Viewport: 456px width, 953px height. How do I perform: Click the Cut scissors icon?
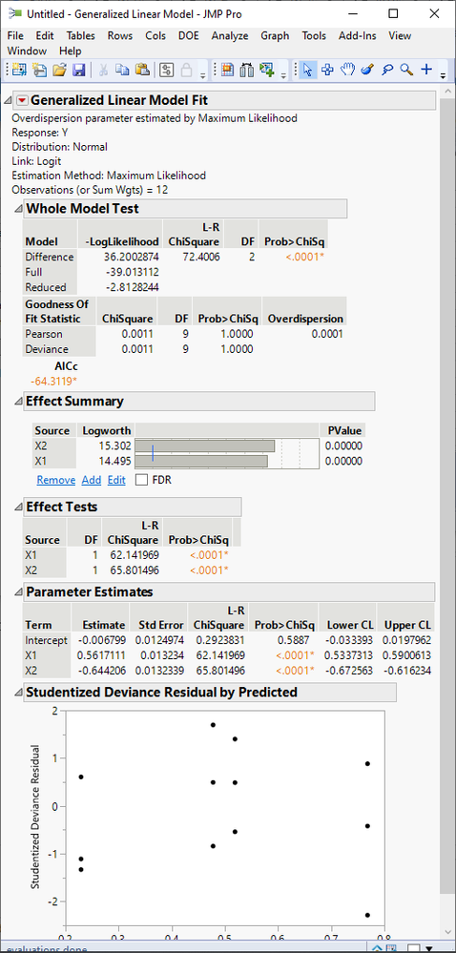[x=103, y=71]
